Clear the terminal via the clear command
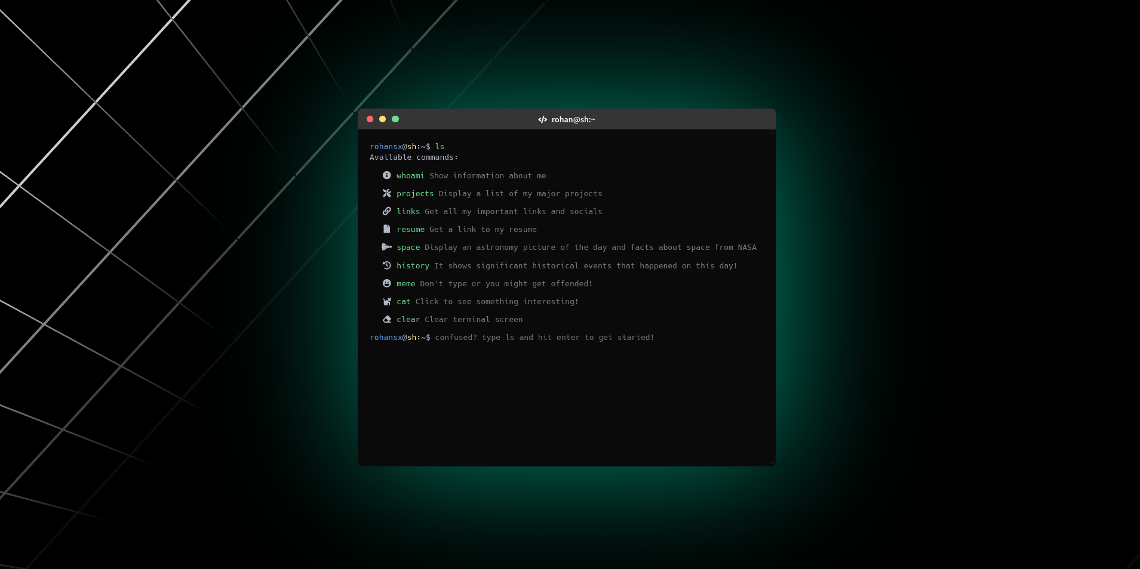Screen dimensions: 1140x569 408,319
